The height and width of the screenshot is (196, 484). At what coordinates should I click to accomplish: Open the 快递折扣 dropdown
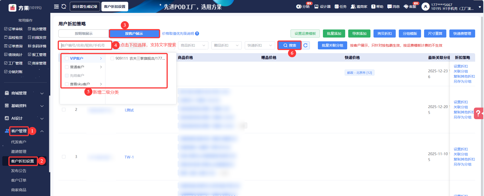pyautogui.click(x=260, y=45)
